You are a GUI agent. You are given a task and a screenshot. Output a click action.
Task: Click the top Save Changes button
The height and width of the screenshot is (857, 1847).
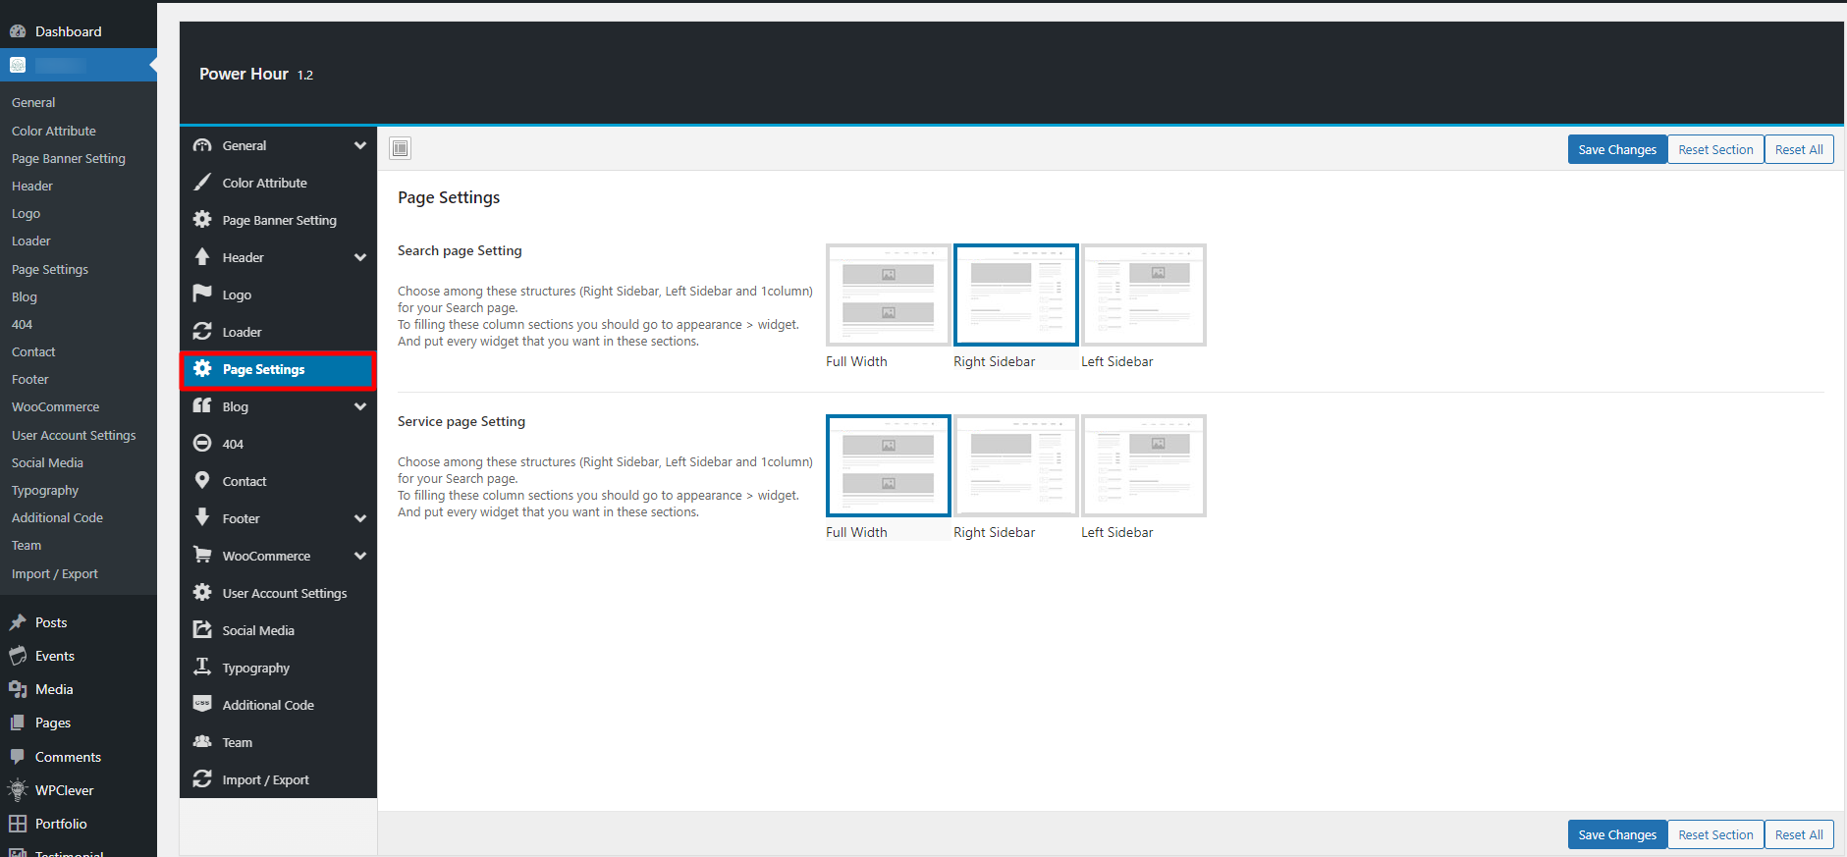pos(1617,149)
